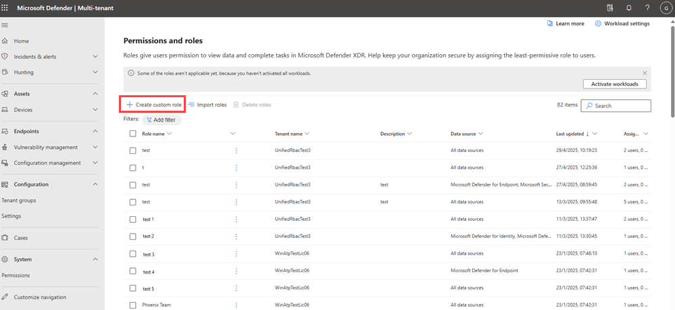Open Permissions in navigation
The height and width of the screenshot is (310, 675).
pos(16,275)
